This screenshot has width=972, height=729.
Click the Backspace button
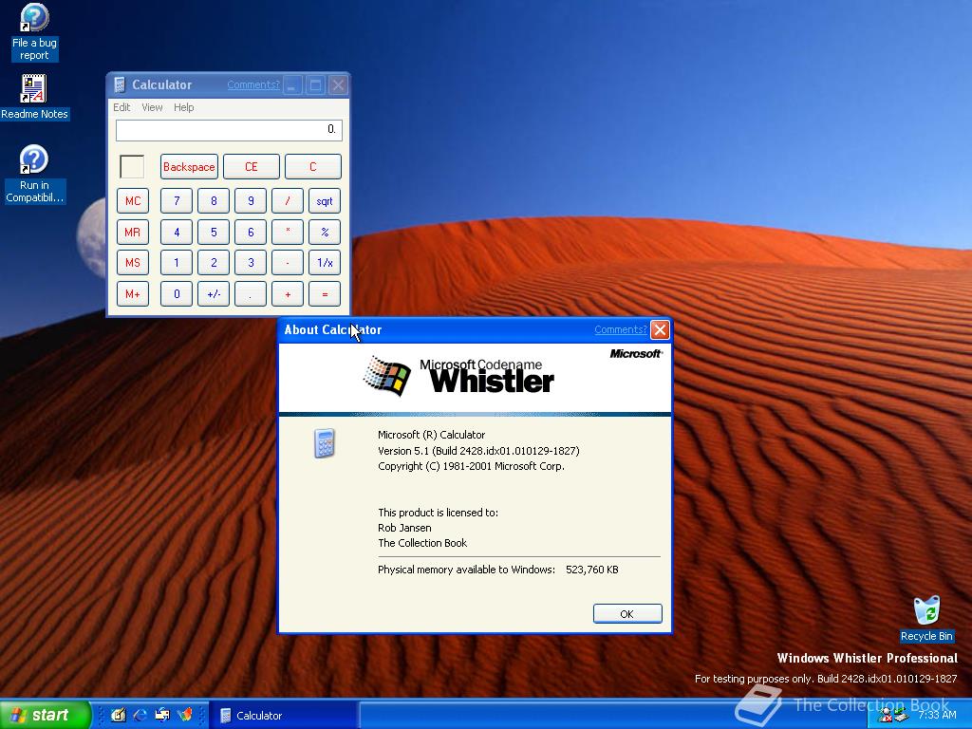189,167
